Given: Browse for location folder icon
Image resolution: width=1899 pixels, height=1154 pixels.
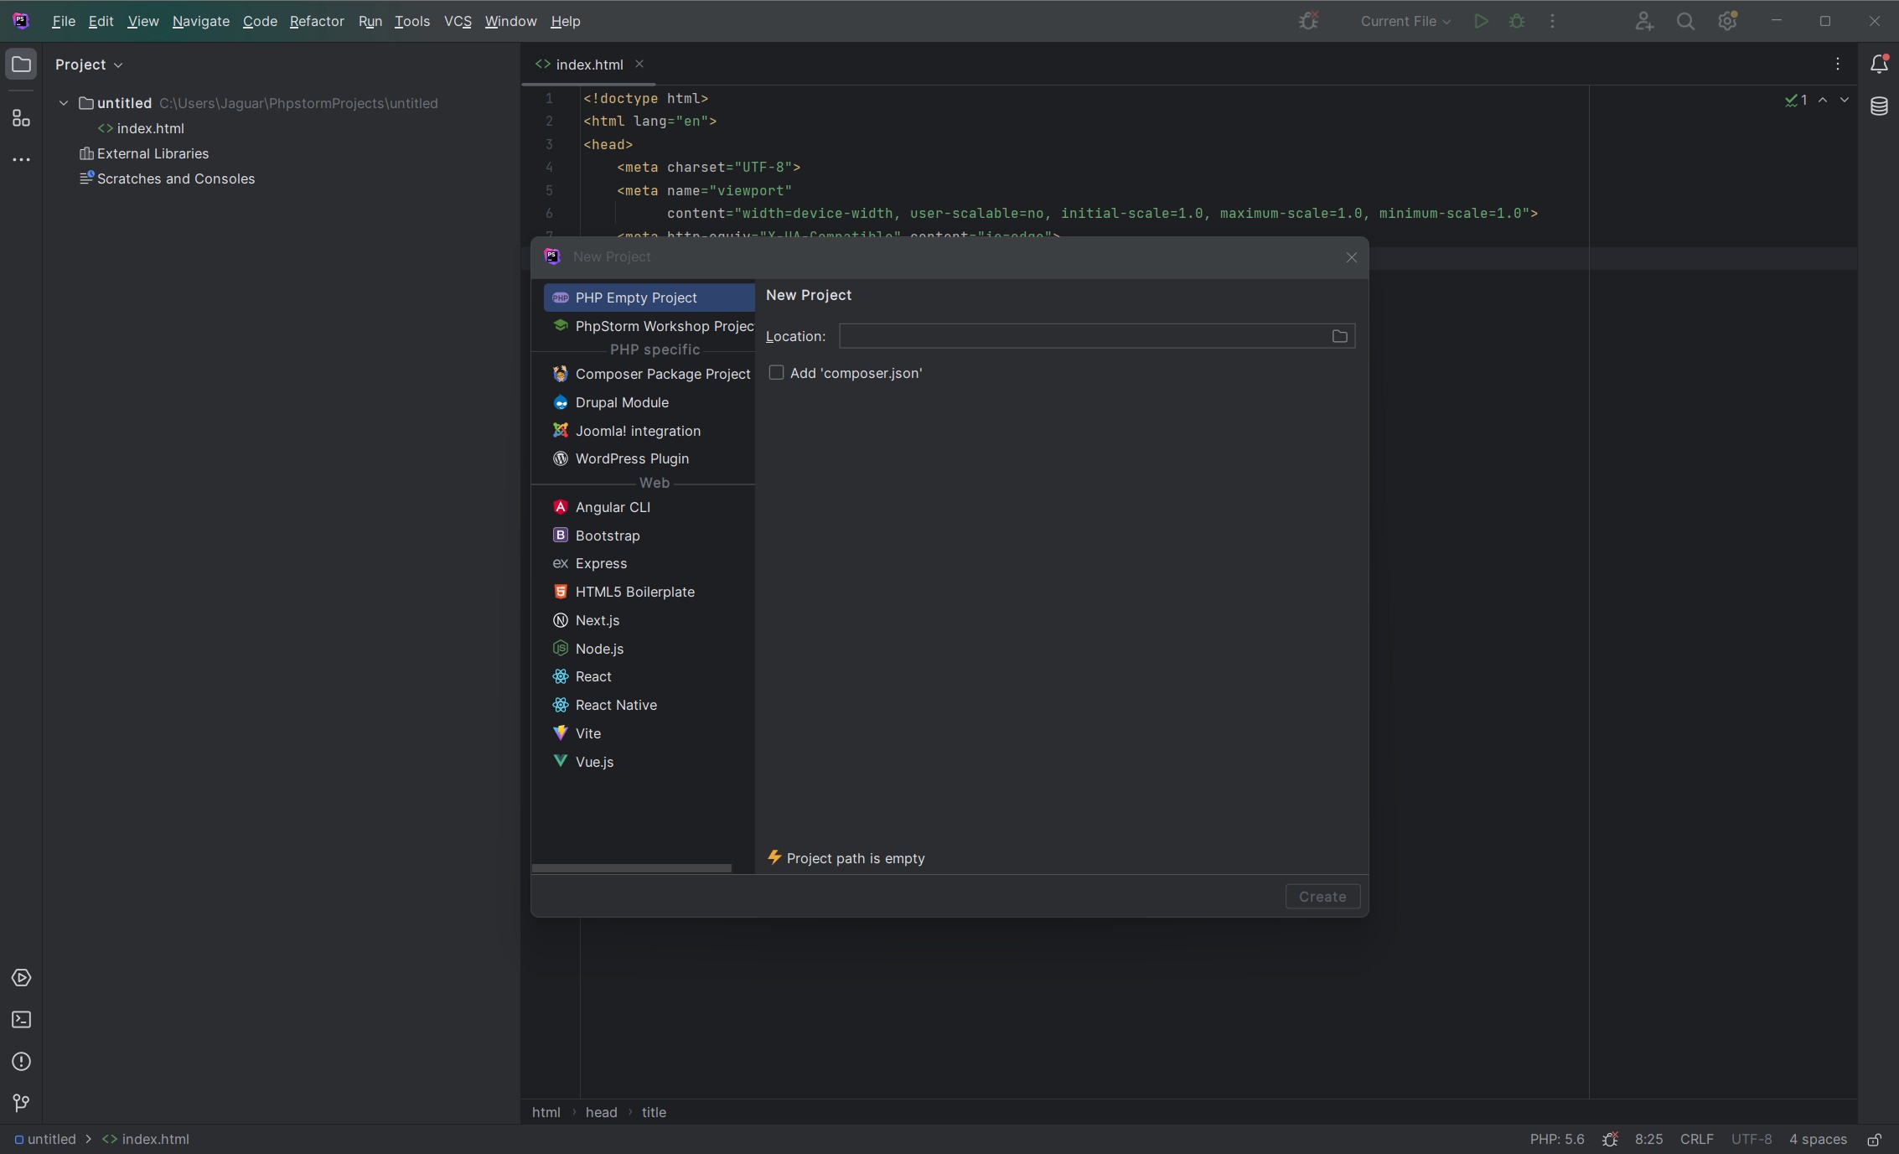Looking at the screenshot, I should click(1339, 336).
